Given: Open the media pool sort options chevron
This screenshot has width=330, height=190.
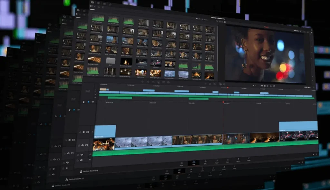Looking at the screenshot, I should (x=202, y=19).
